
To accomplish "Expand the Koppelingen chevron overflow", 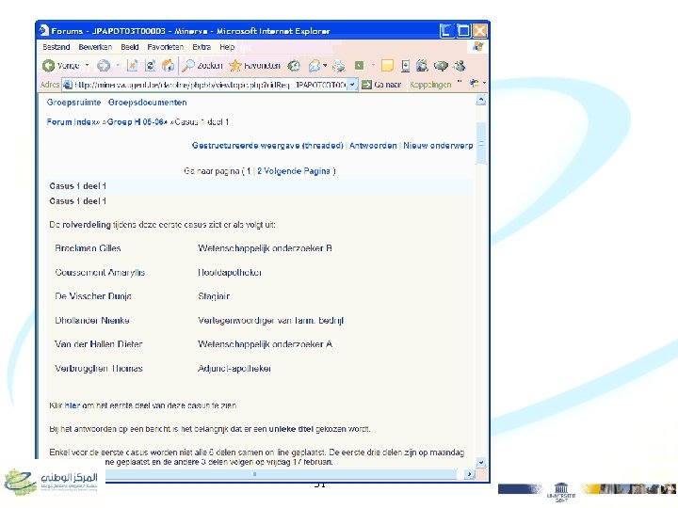I will 460,82.
